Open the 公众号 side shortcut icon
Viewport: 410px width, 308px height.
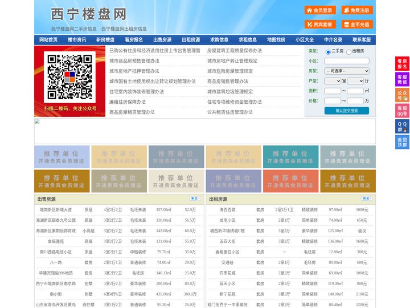pyautogui.click(x=402, y=95)
